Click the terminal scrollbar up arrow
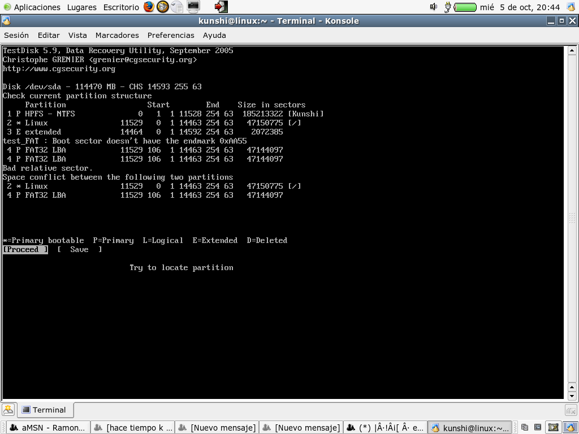 (x=572, y=50)
